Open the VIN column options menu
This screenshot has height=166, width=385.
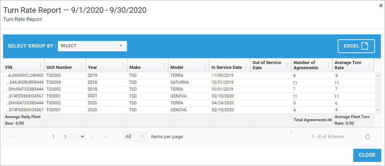coord(40,65)
